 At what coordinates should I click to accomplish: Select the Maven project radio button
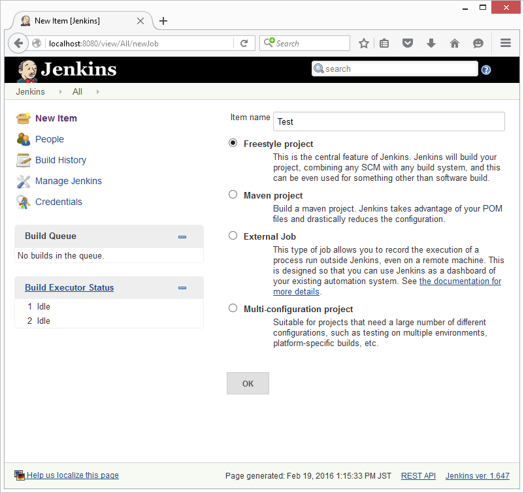(233, 195)
